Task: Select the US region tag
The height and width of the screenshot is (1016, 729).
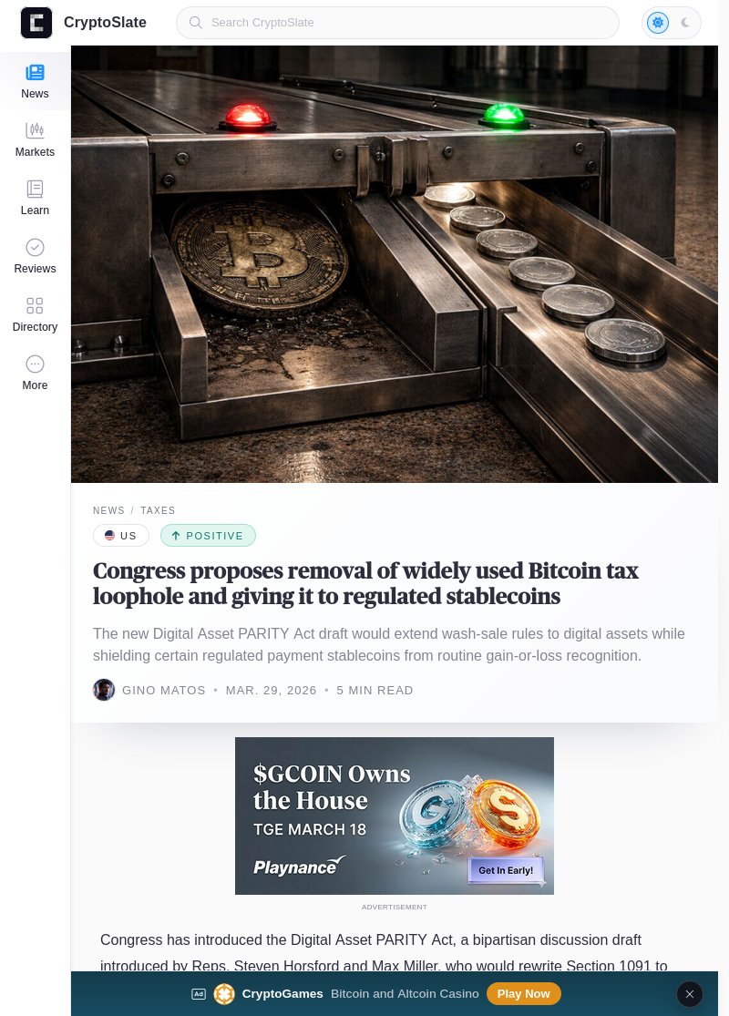Action: pos(121,536)
